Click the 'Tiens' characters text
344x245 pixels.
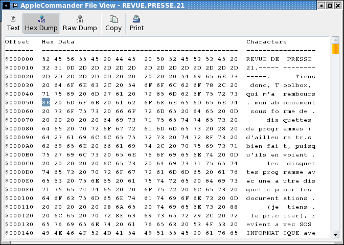[x=305, y=77]
